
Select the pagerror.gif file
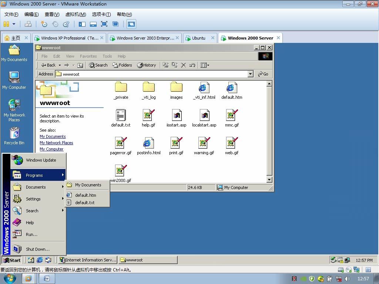[x=121, y=146]
